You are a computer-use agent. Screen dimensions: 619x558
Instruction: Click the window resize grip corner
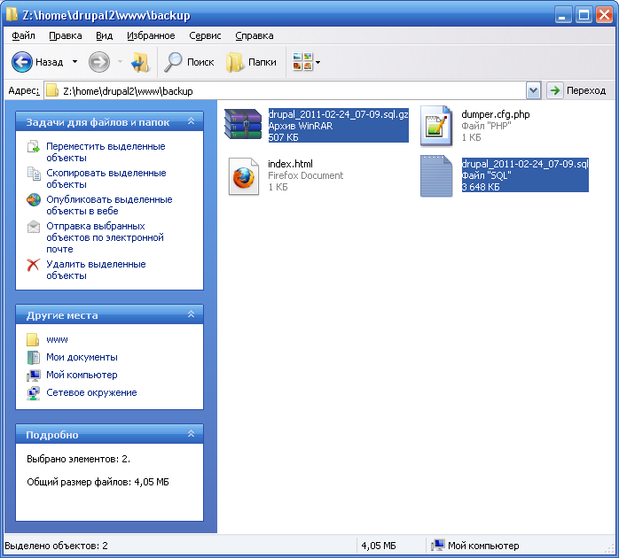pos(609,548)
